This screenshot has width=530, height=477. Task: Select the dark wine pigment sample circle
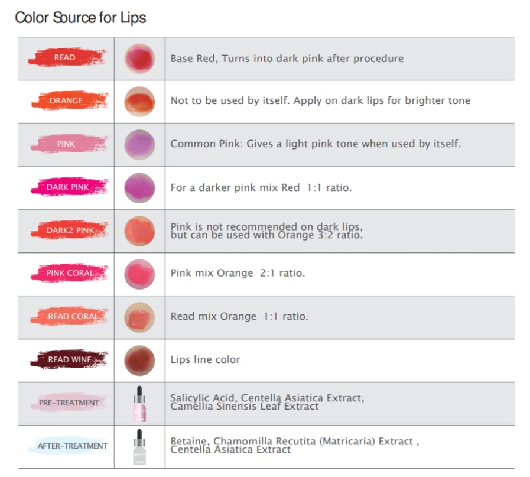tap(139, 360)
